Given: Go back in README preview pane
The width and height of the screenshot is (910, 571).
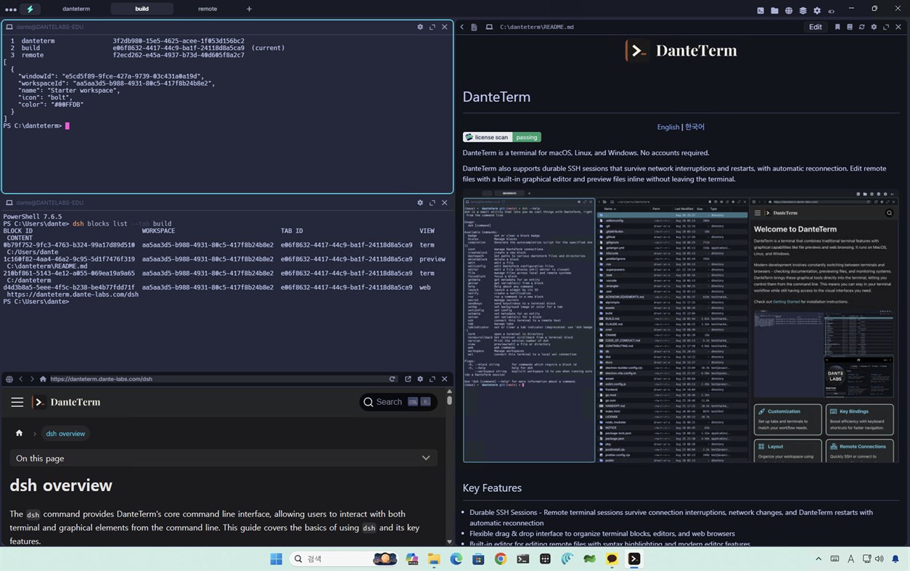Looking at the screenshot, I should (462, 27).
